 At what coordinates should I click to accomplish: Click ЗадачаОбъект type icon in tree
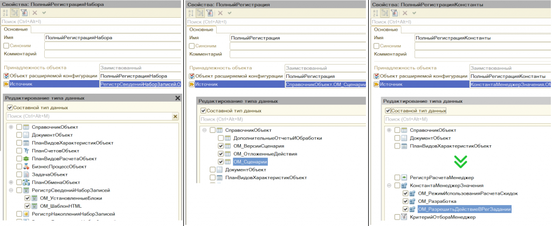coord(27,174)
